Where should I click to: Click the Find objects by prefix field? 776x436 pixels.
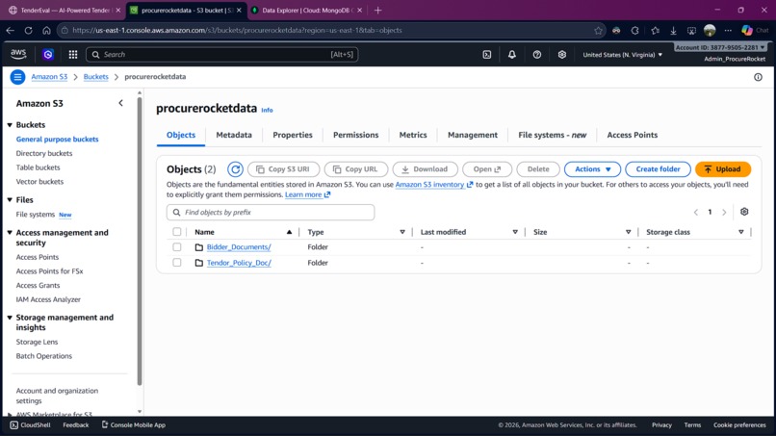point(271,213)
